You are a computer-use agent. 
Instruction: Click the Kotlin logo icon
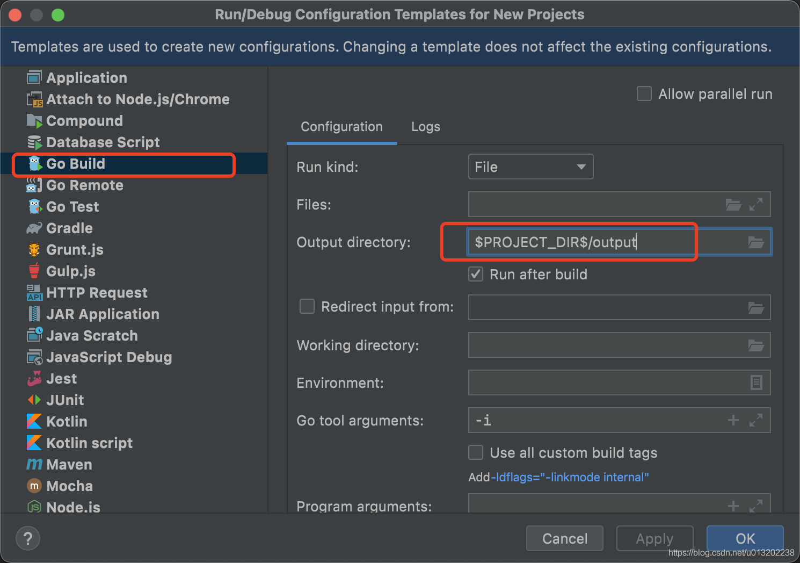[x=34, y=421]
